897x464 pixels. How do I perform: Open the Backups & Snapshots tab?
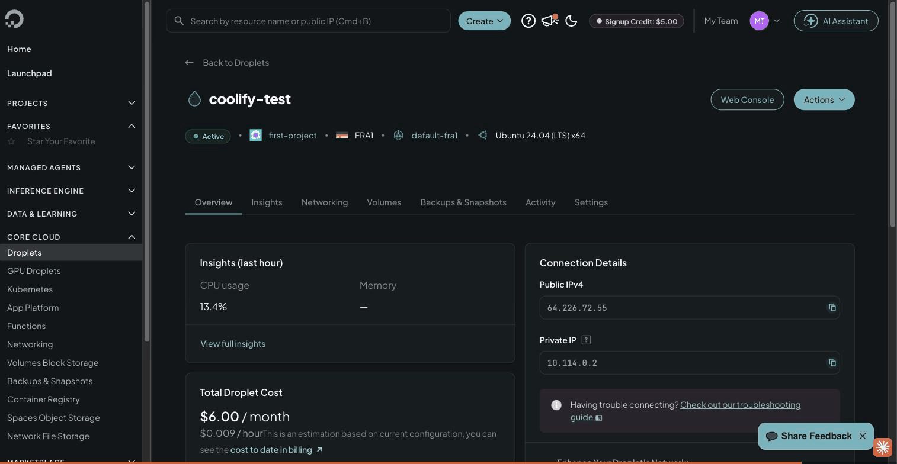pos(463,202)
